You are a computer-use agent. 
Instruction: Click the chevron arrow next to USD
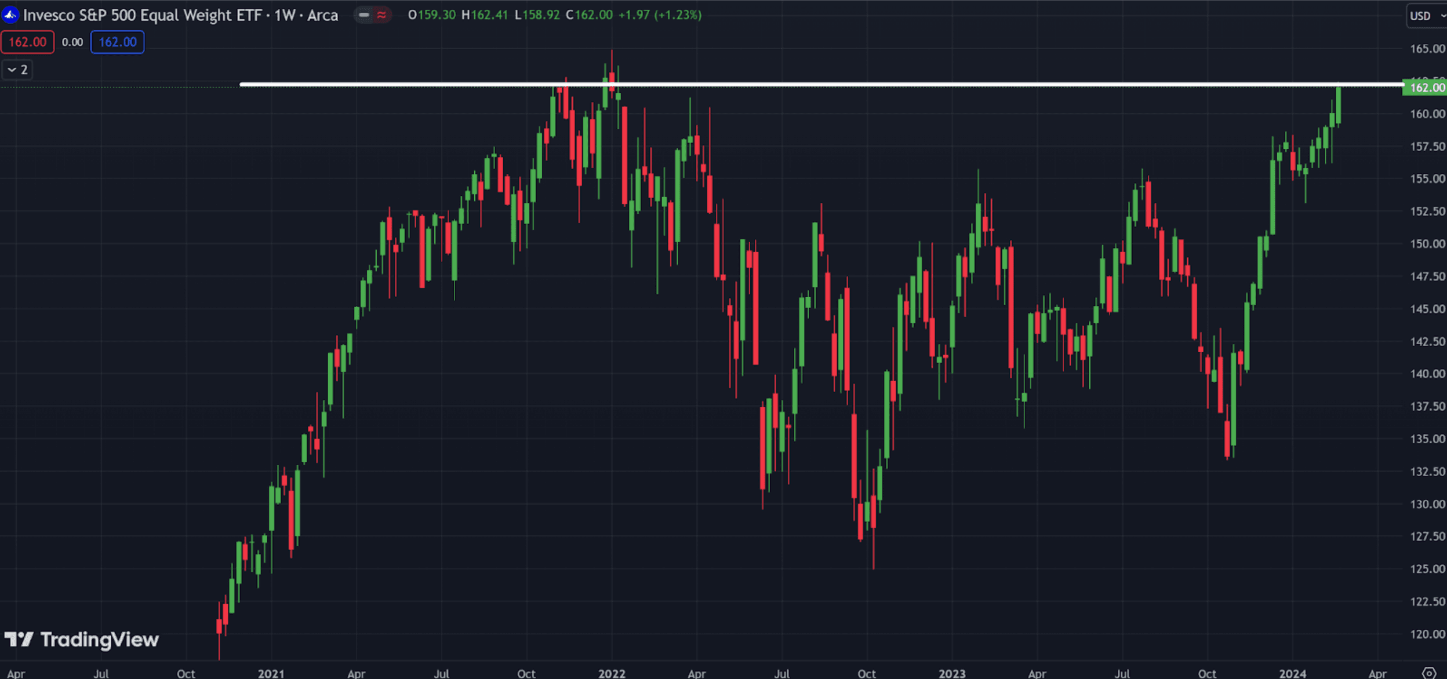[1442, 16]
